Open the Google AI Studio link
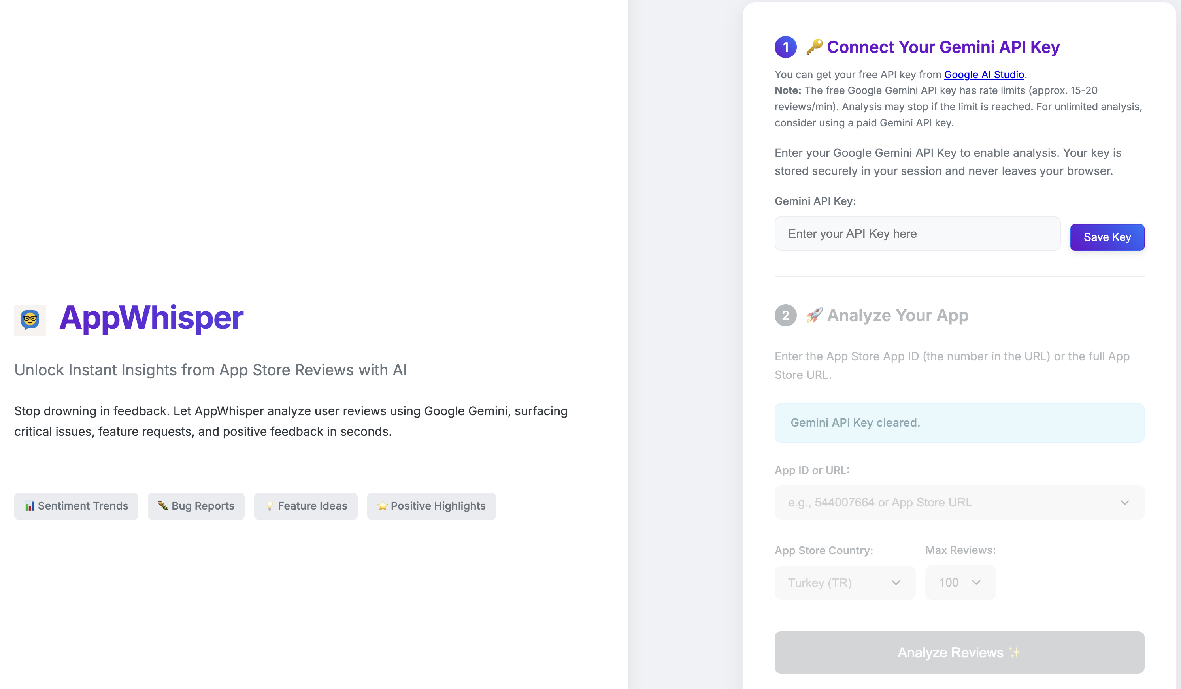Screen dimensions: 1181x689 (x=984, y=75)
